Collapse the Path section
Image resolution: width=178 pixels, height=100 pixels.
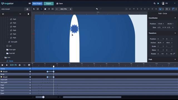click(175, 59)
